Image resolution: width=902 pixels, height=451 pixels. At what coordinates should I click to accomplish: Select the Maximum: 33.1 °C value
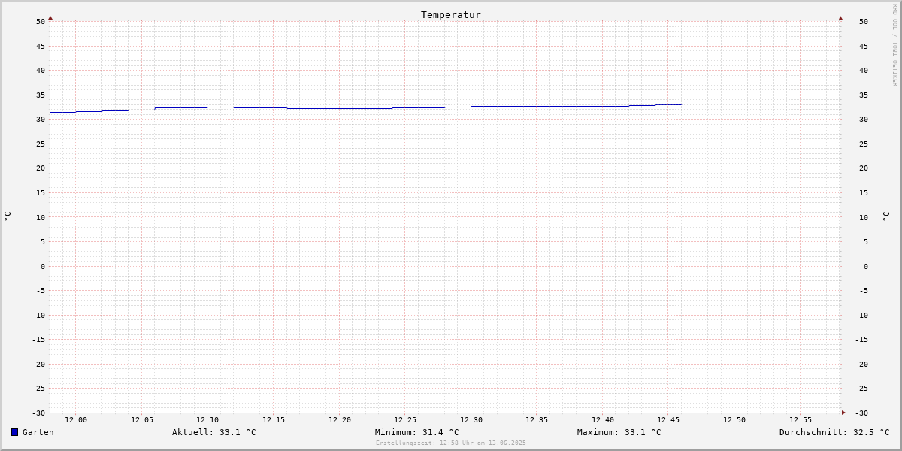619,432
